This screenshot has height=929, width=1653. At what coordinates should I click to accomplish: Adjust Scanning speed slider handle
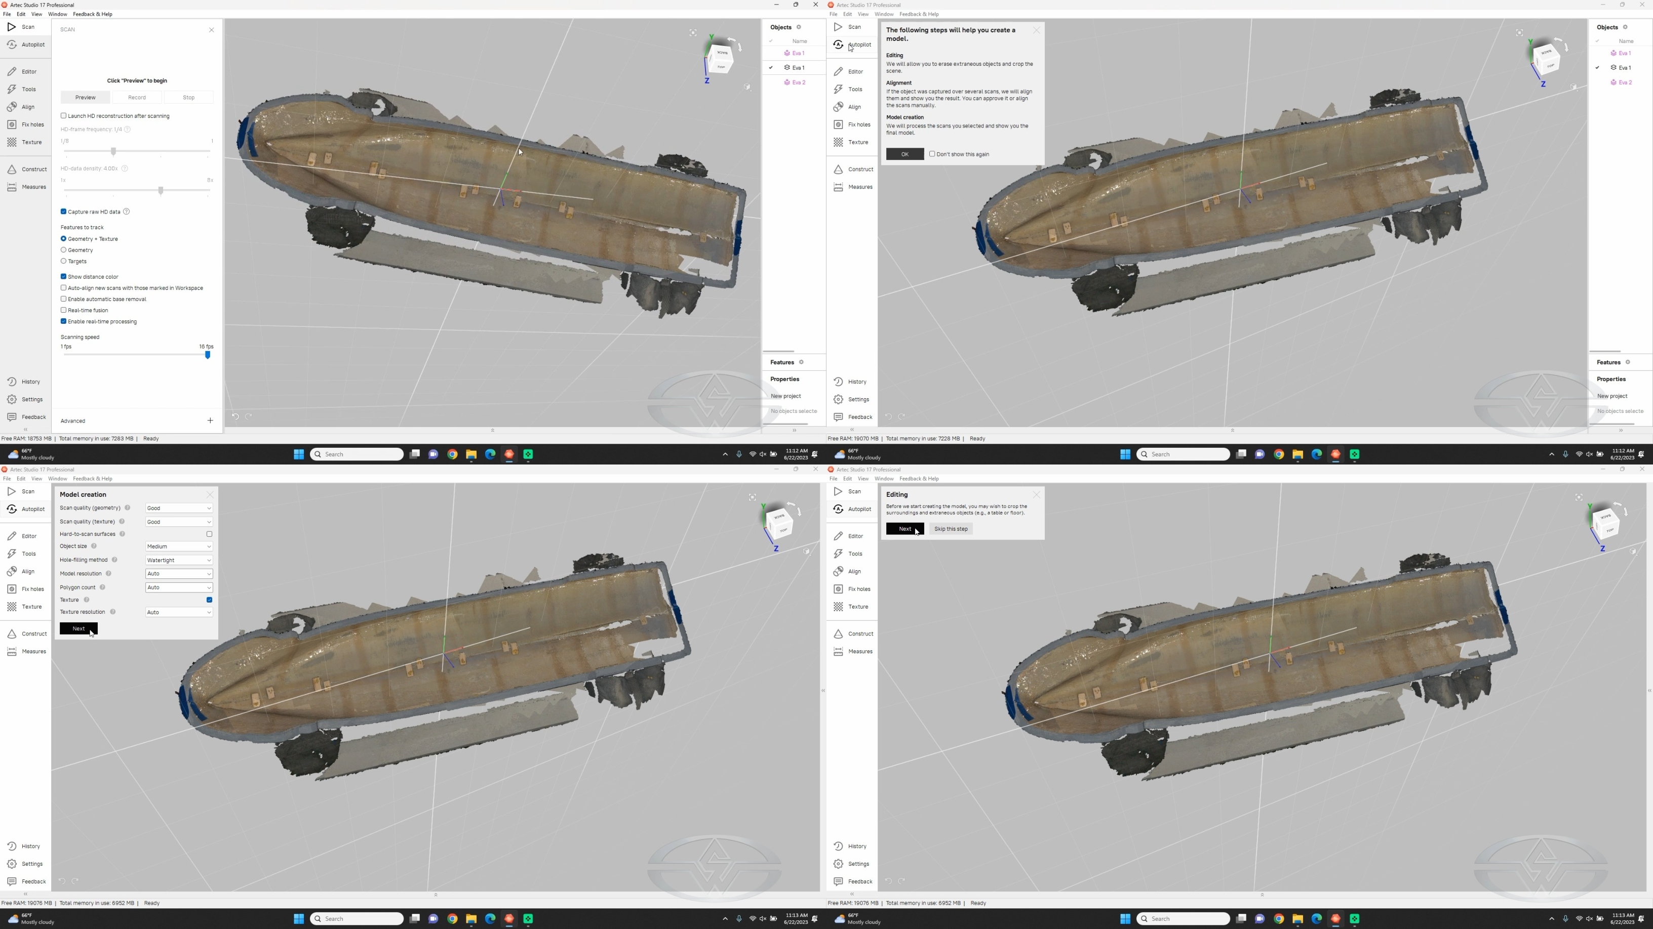207,355
